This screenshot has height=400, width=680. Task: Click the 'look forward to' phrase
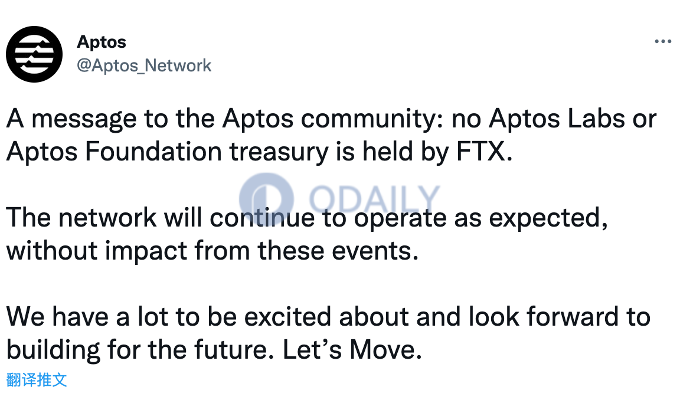[x=560, y=316]
